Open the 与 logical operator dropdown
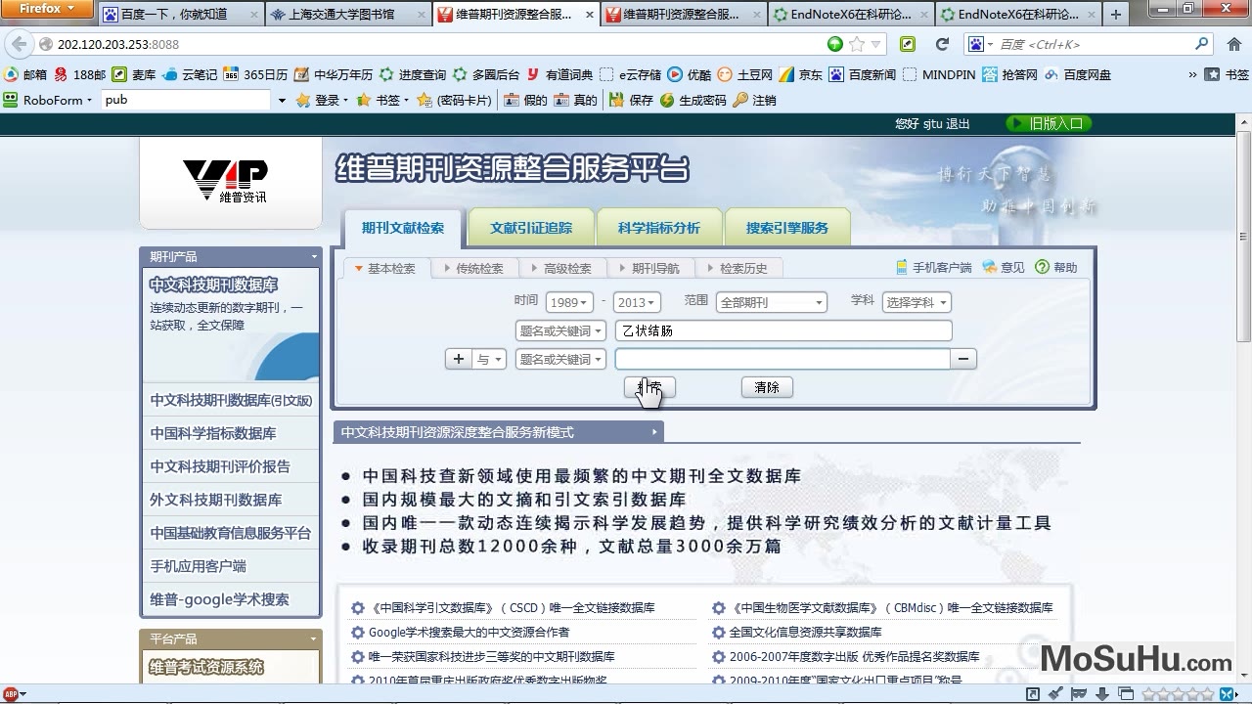Viewport: 1252px width, 704px height. (489, 360)
